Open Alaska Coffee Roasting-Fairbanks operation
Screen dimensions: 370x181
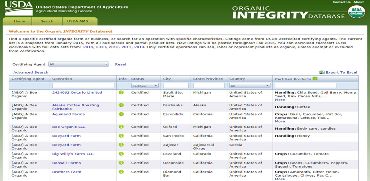(76, 107)
